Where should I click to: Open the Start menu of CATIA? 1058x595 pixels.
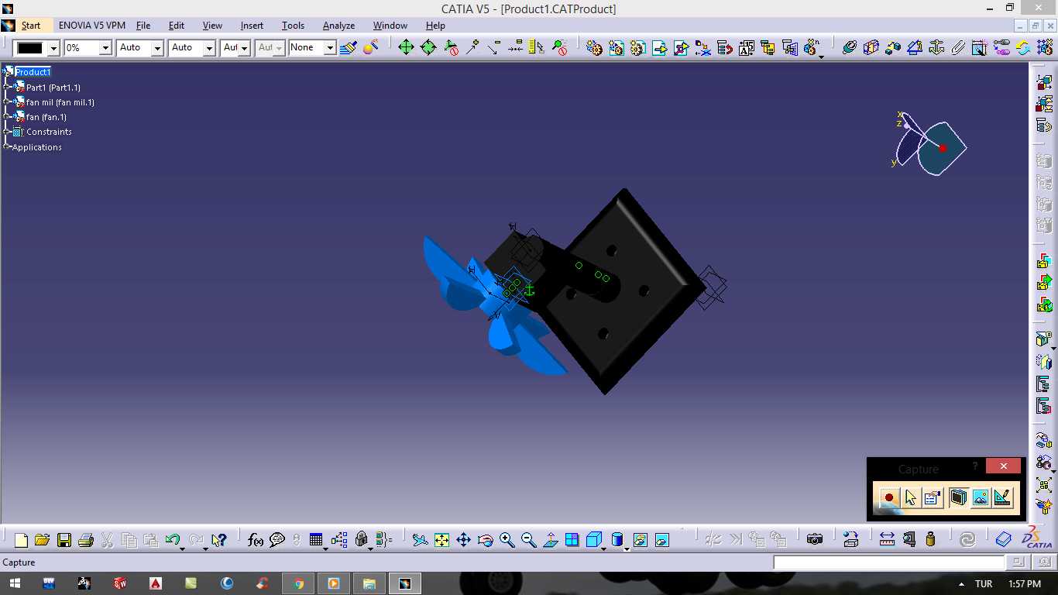[x=31, y=26]
